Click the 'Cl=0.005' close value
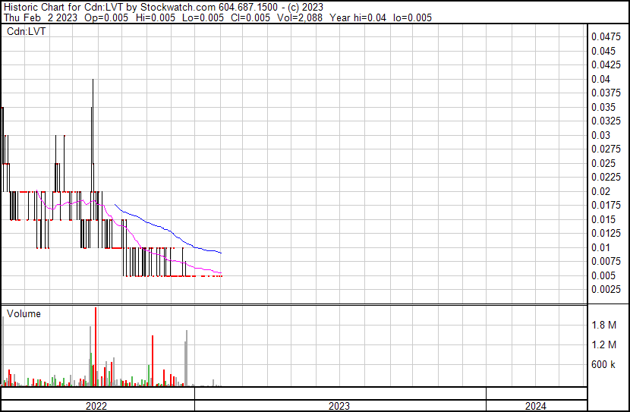Image resolution: width=630 pixels, height=412 pixels. coord(250,17)
